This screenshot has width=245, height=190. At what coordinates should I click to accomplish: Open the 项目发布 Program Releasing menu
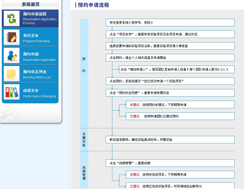(x=36, y=38)
